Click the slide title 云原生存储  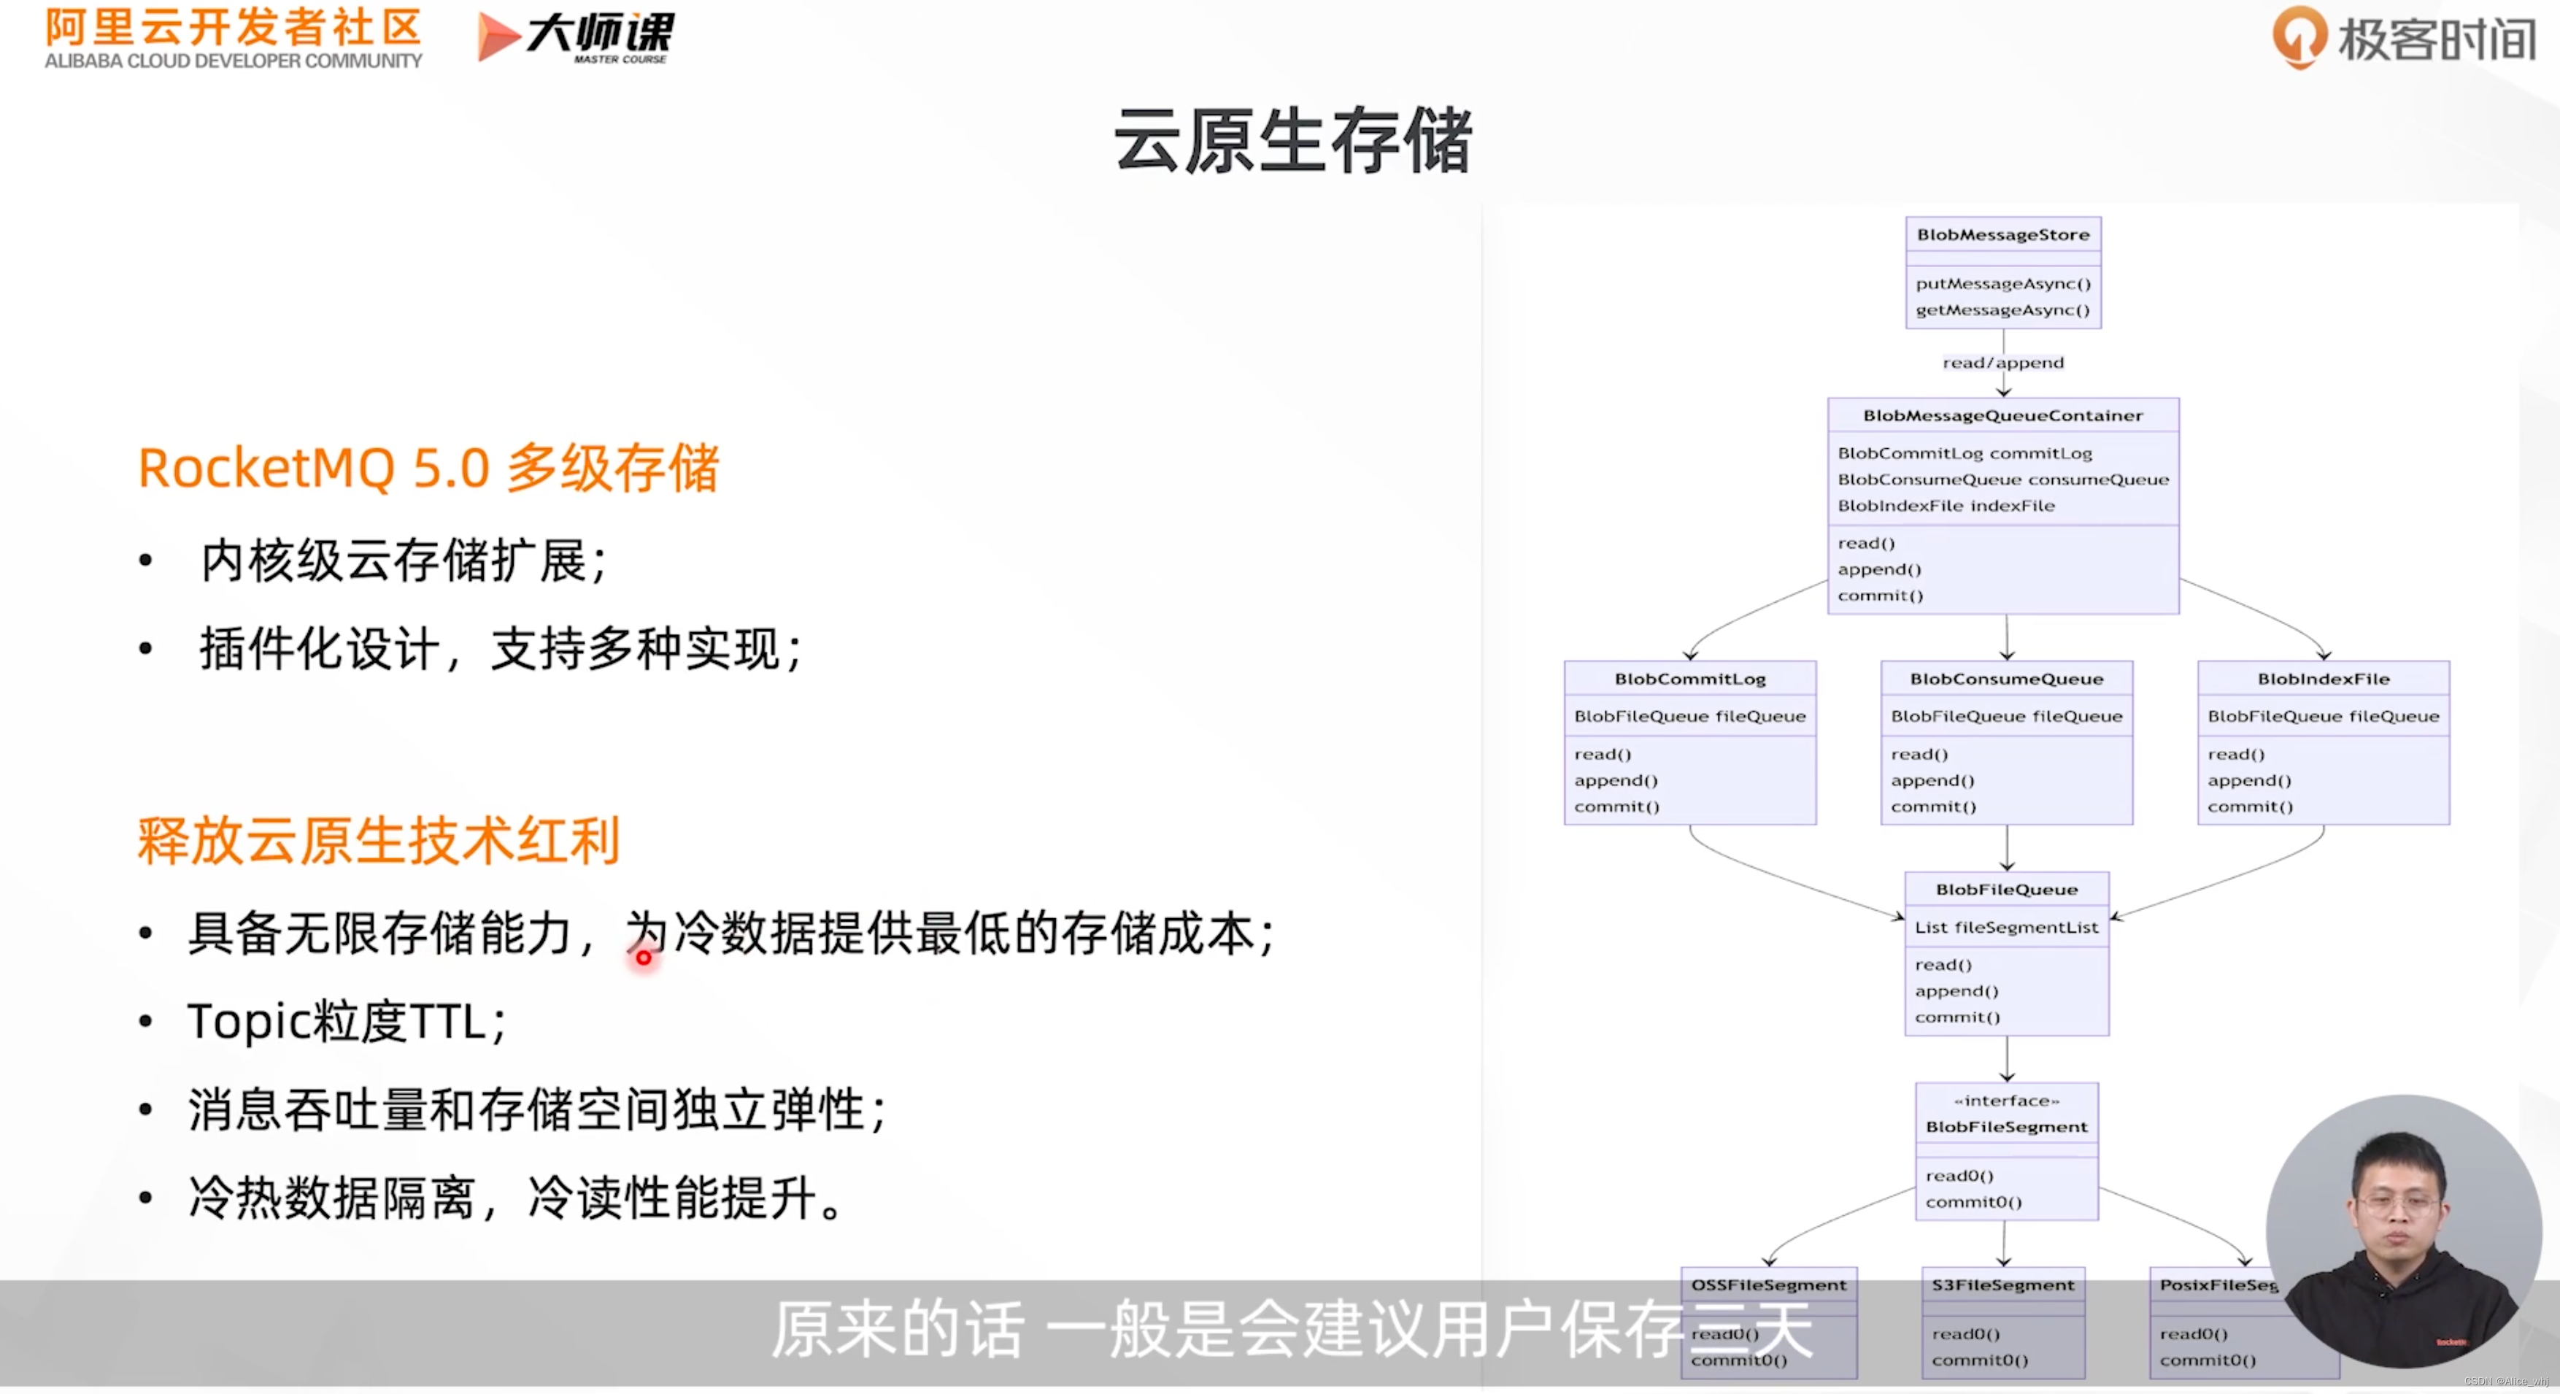coord(1292,141)
